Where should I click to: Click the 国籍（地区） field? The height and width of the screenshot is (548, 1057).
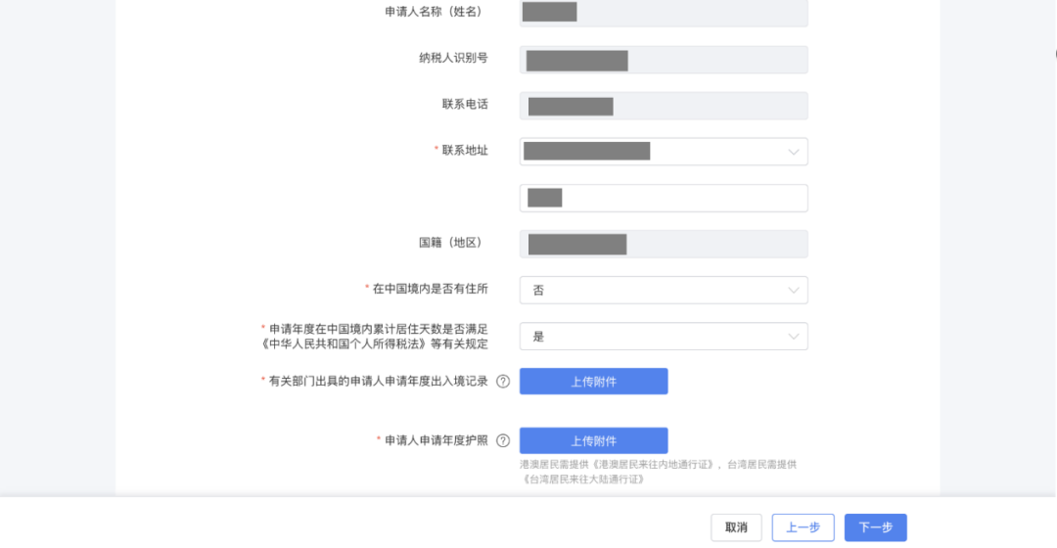(663, 244)
